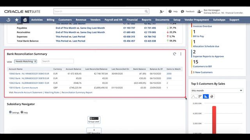
Task: Open account 10060 Bank NL14RABO0320130843 EUR
Action: [29, 73]
